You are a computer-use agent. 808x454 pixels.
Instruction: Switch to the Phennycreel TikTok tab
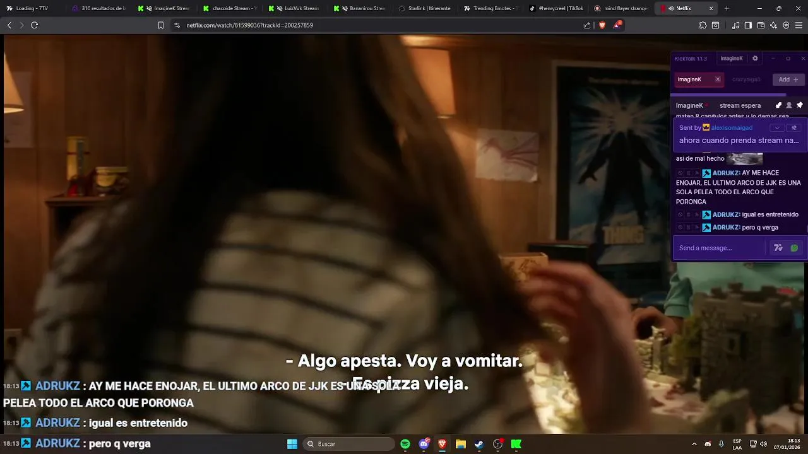(x=556, y=8)
